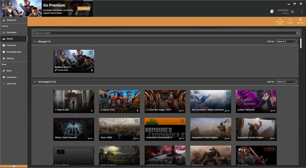Click the 'Aliens: Dark Descent' title text
The image size is (306, 168).
tap(66, 137)
